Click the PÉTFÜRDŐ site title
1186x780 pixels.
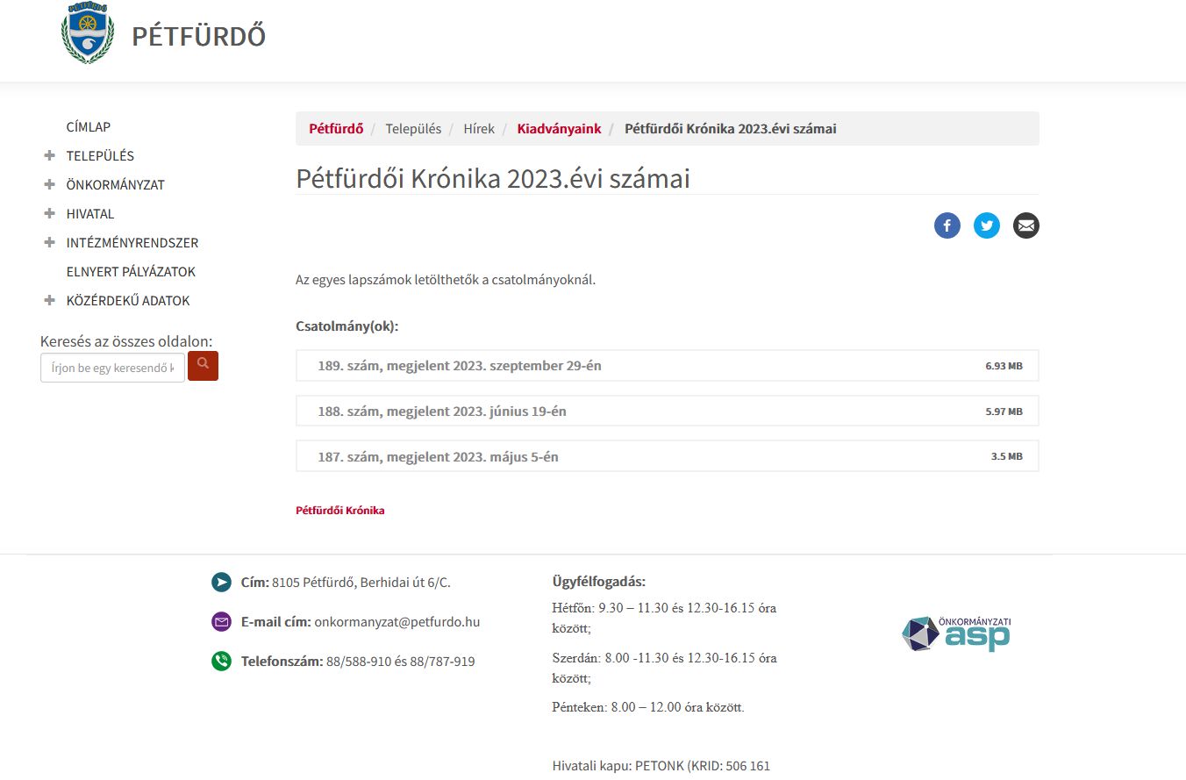(x=198, y=37)
